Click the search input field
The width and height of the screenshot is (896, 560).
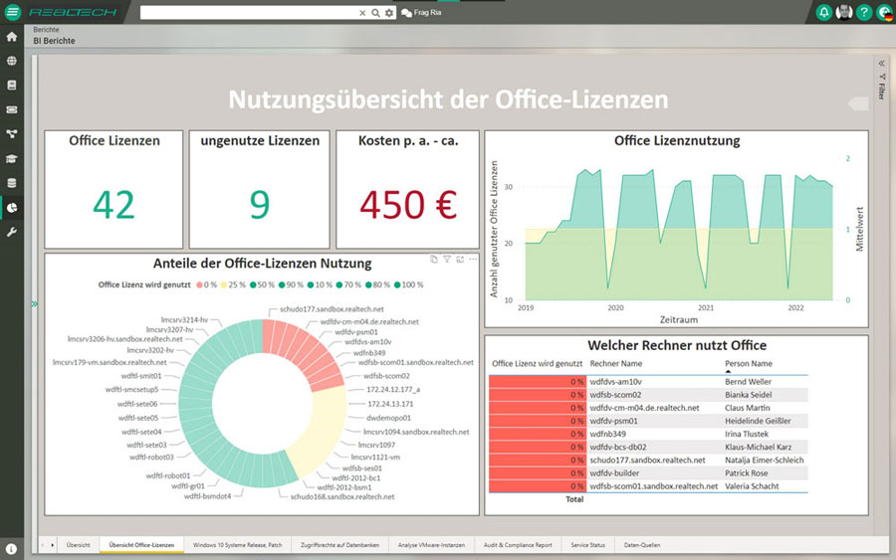pos(249,13)
